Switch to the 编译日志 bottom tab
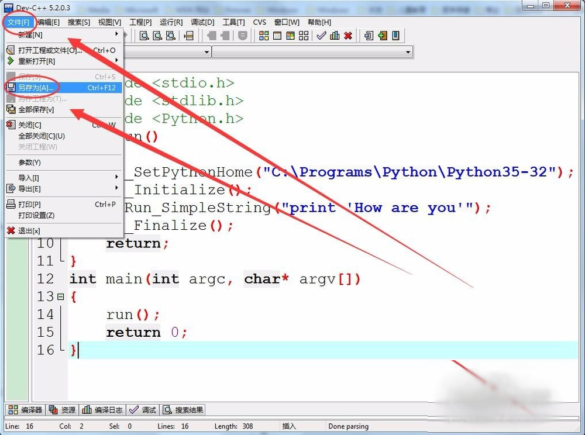Viewport: 585px width, 435px height. click(x=102, y=410)
